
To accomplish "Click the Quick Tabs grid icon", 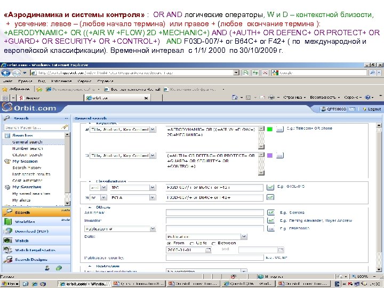I will (x=5, y=98).
